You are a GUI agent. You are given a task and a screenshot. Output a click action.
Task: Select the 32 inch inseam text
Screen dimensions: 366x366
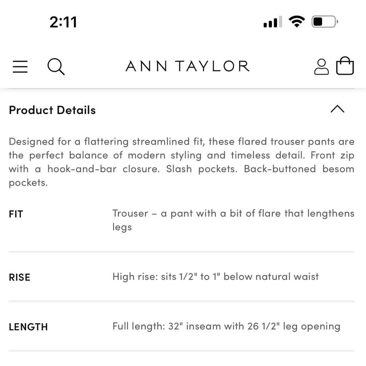tap(226, 326)
